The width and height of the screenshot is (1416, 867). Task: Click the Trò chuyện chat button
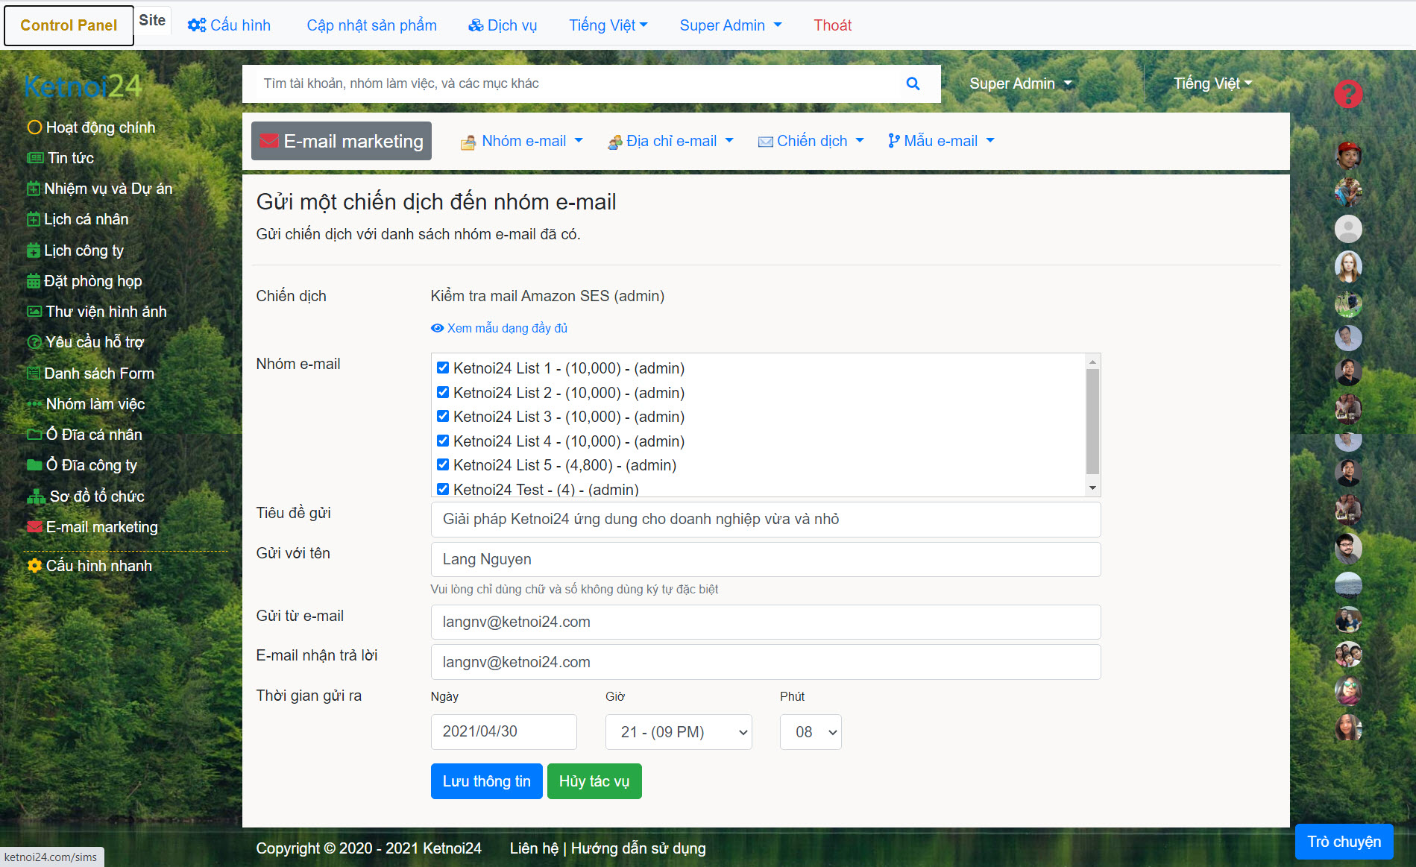coord(1344,842)
